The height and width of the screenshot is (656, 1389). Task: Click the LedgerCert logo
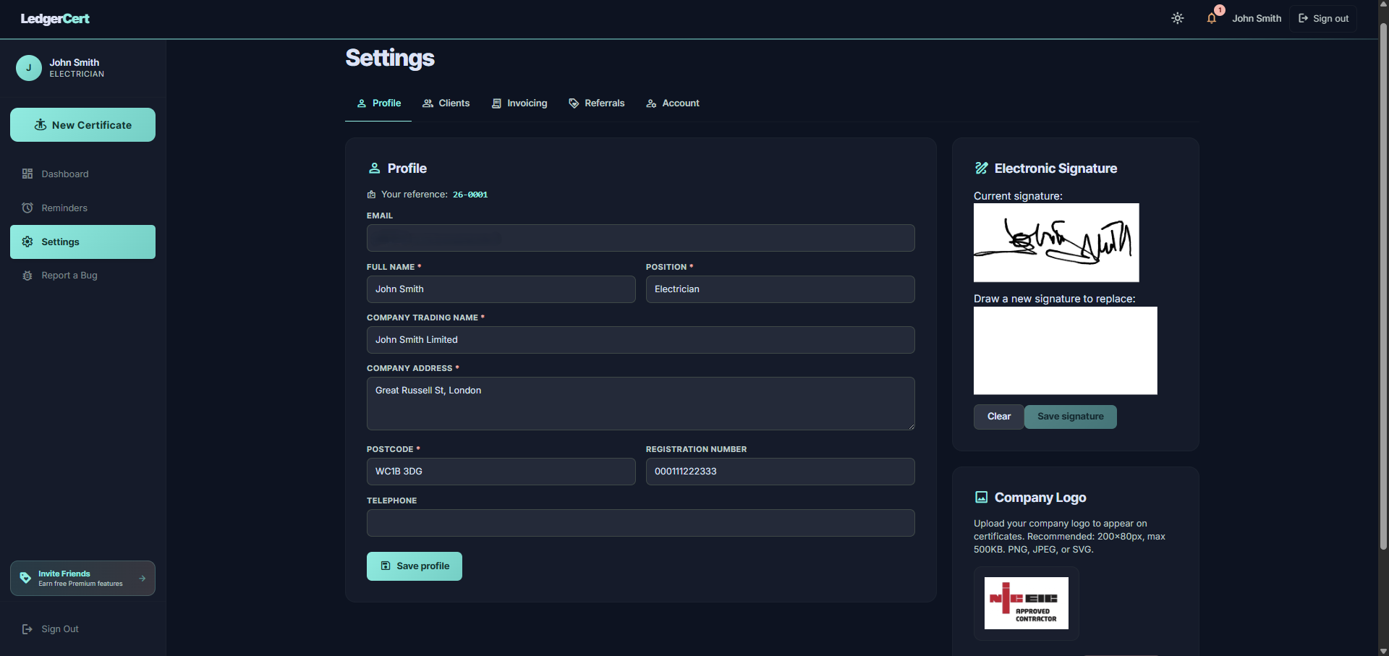click(x=54, y=18)
